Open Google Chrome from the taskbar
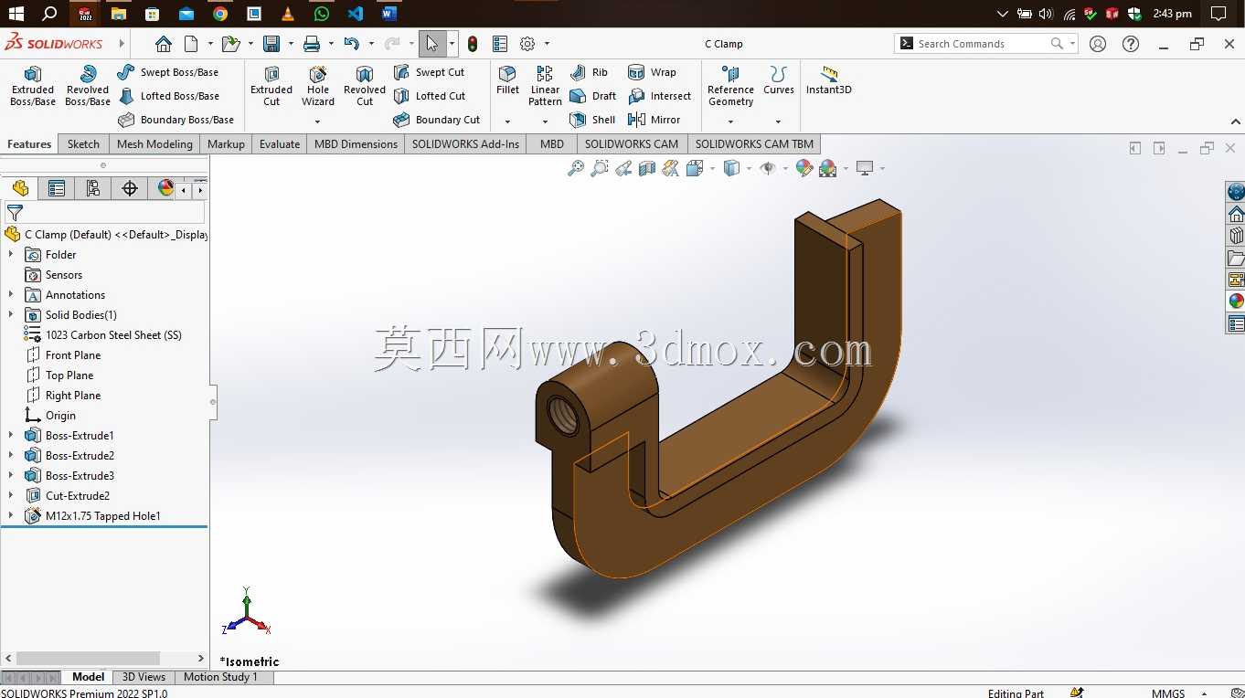 [220, 14]
